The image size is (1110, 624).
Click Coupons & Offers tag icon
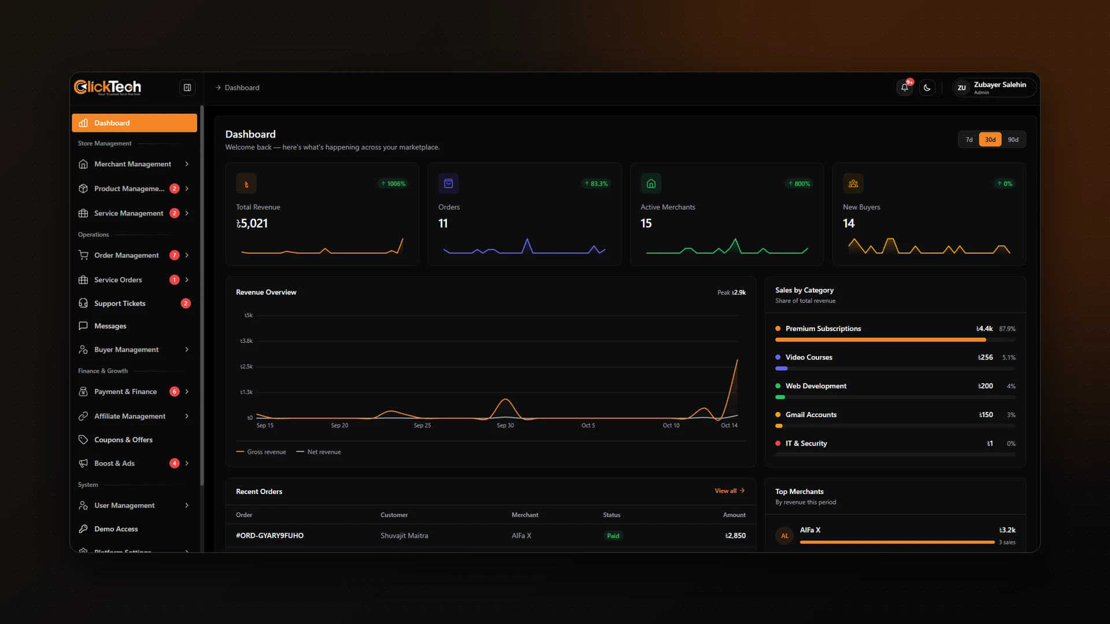click(83, 440)
